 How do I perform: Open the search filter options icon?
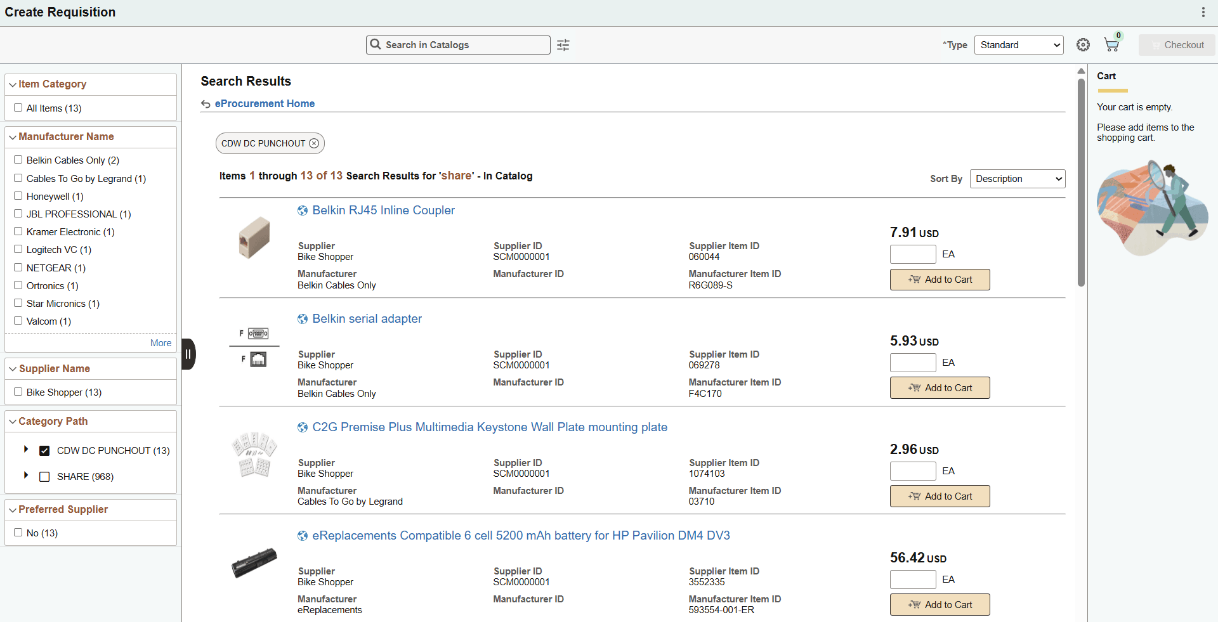(563, 44)
